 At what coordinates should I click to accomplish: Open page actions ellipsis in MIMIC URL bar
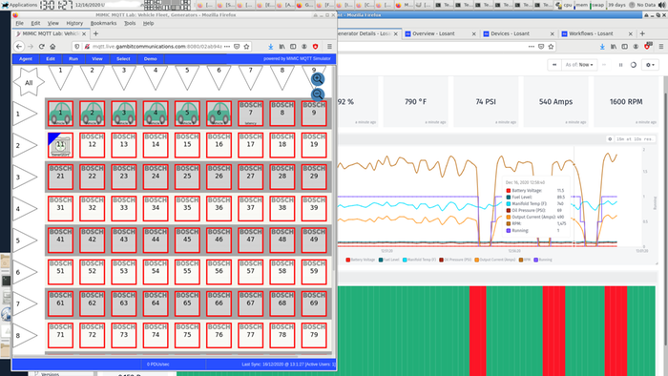(227, 47)
